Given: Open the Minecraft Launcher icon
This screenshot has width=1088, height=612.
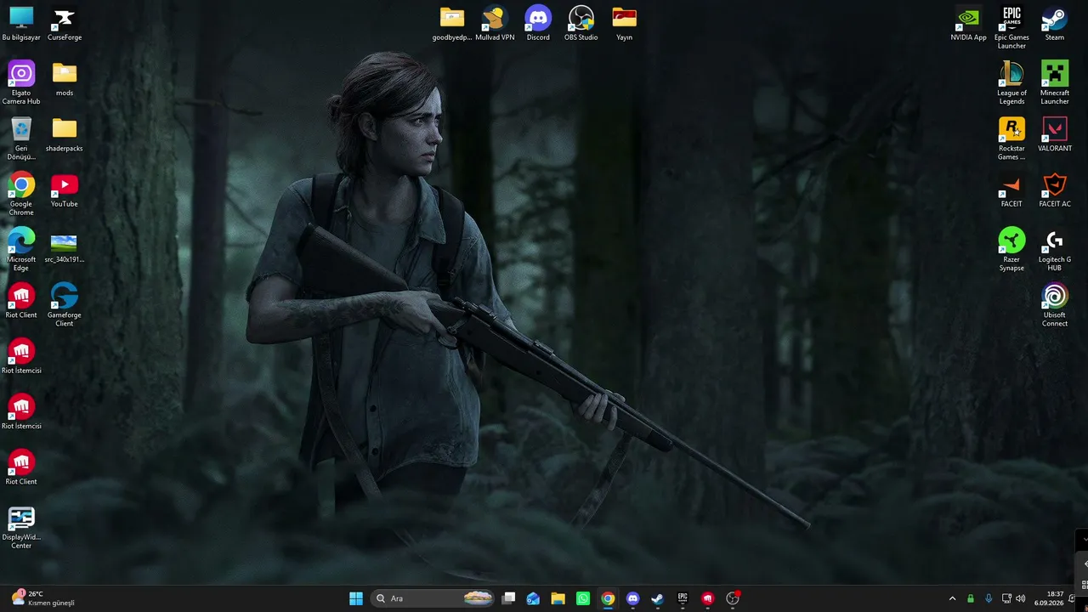Looking at the screenshot, I should point(1055,82).
